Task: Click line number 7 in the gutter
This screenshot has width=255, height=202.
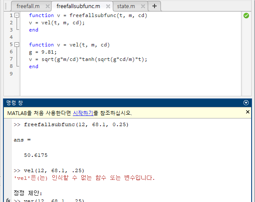Action: pos(11,59)
